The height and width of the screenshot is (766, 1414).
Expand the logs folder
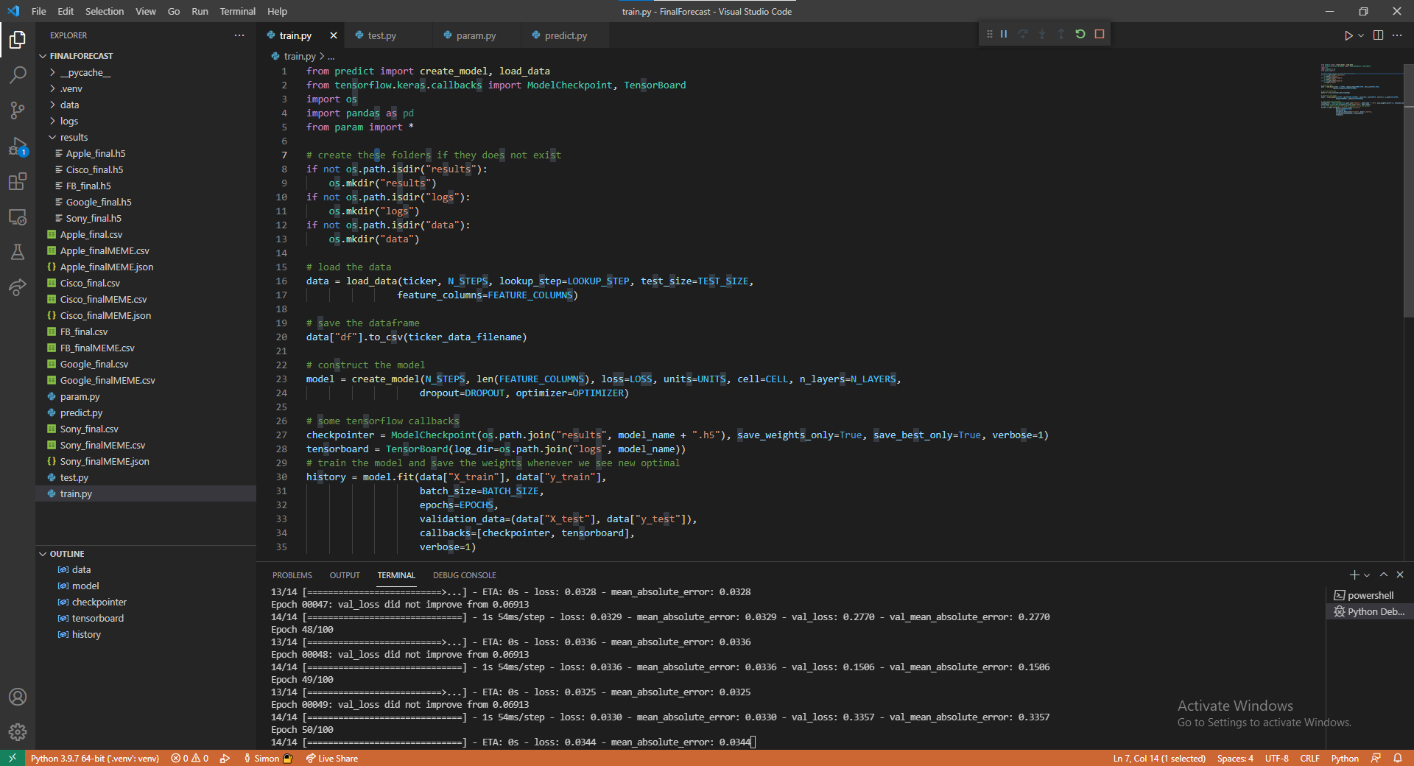click(x=68, y=122)
